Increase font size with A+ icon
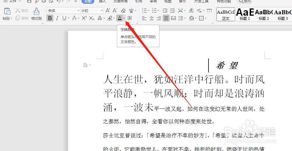The image size is (292, 151). click(x=108, y=10)
